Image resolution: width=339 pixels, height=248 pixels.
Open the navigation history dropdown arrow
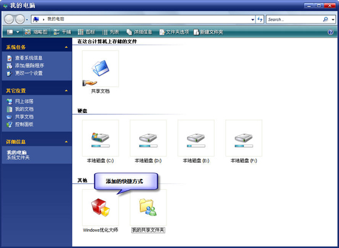coord(27,19)
